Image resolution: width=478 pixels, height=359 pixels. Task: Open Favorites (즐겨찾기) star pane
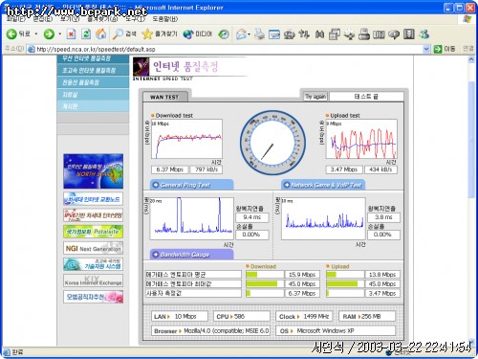(x=160, y=34)
